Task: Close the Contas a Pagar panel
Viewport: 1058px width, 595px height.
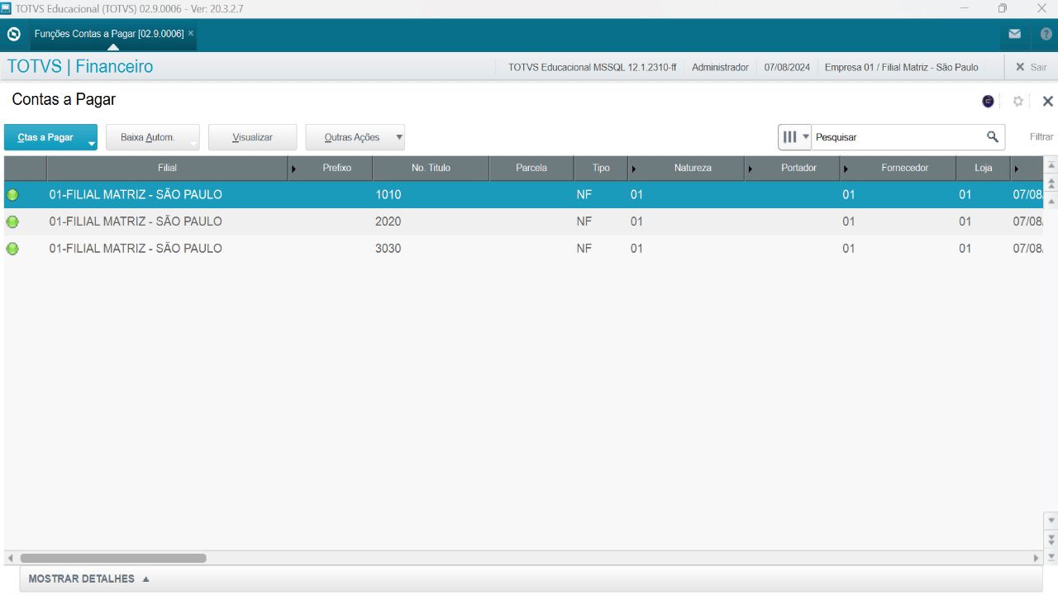Action: pyautogui.click(x=1047, y=101)
